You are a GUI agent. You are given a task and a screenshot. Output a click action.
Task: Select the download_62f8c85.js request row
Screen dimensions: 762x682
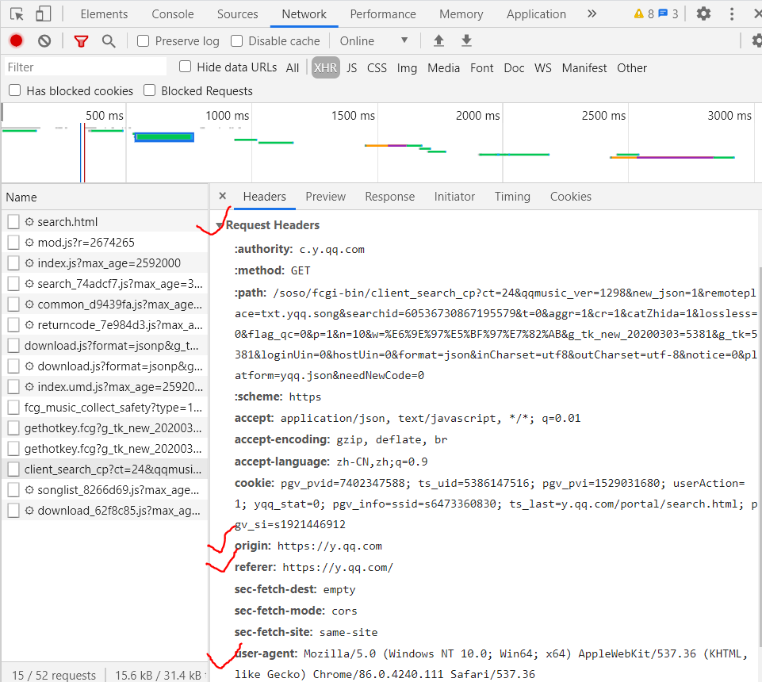[x=105, y=511]
